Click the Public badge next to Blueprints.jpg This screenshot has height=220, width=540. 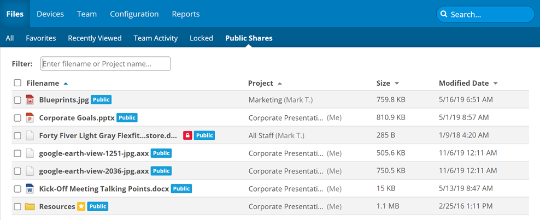coord(101,99)
